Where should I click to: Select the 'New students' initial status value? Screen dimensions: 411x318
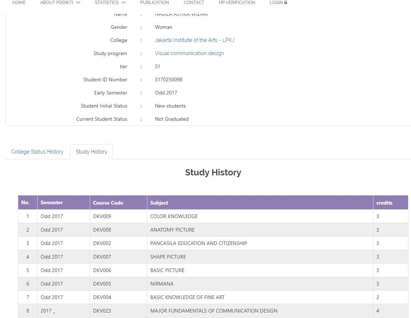[x=170, y=106]
